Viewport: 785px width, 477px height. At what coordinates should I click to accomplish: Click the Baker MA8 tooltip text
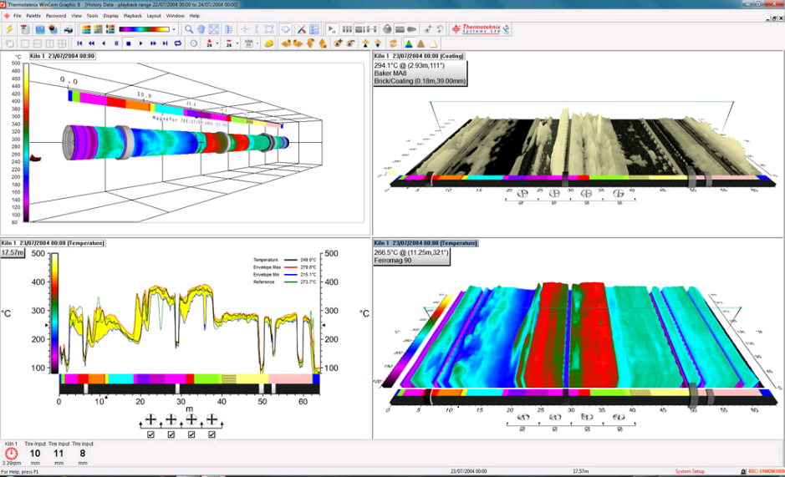[x=390, y=73]
